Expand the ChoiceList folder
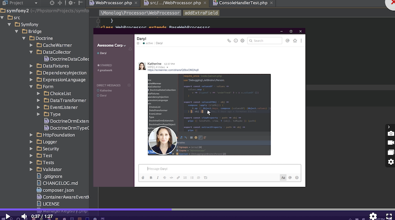This screenshot has width=395, height=220. click(39, 93)
